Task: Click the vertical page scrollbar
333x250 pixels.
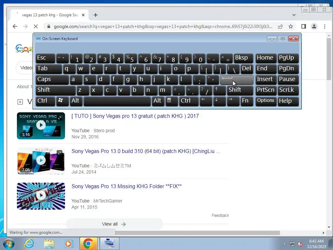Action: pos(329,60)
